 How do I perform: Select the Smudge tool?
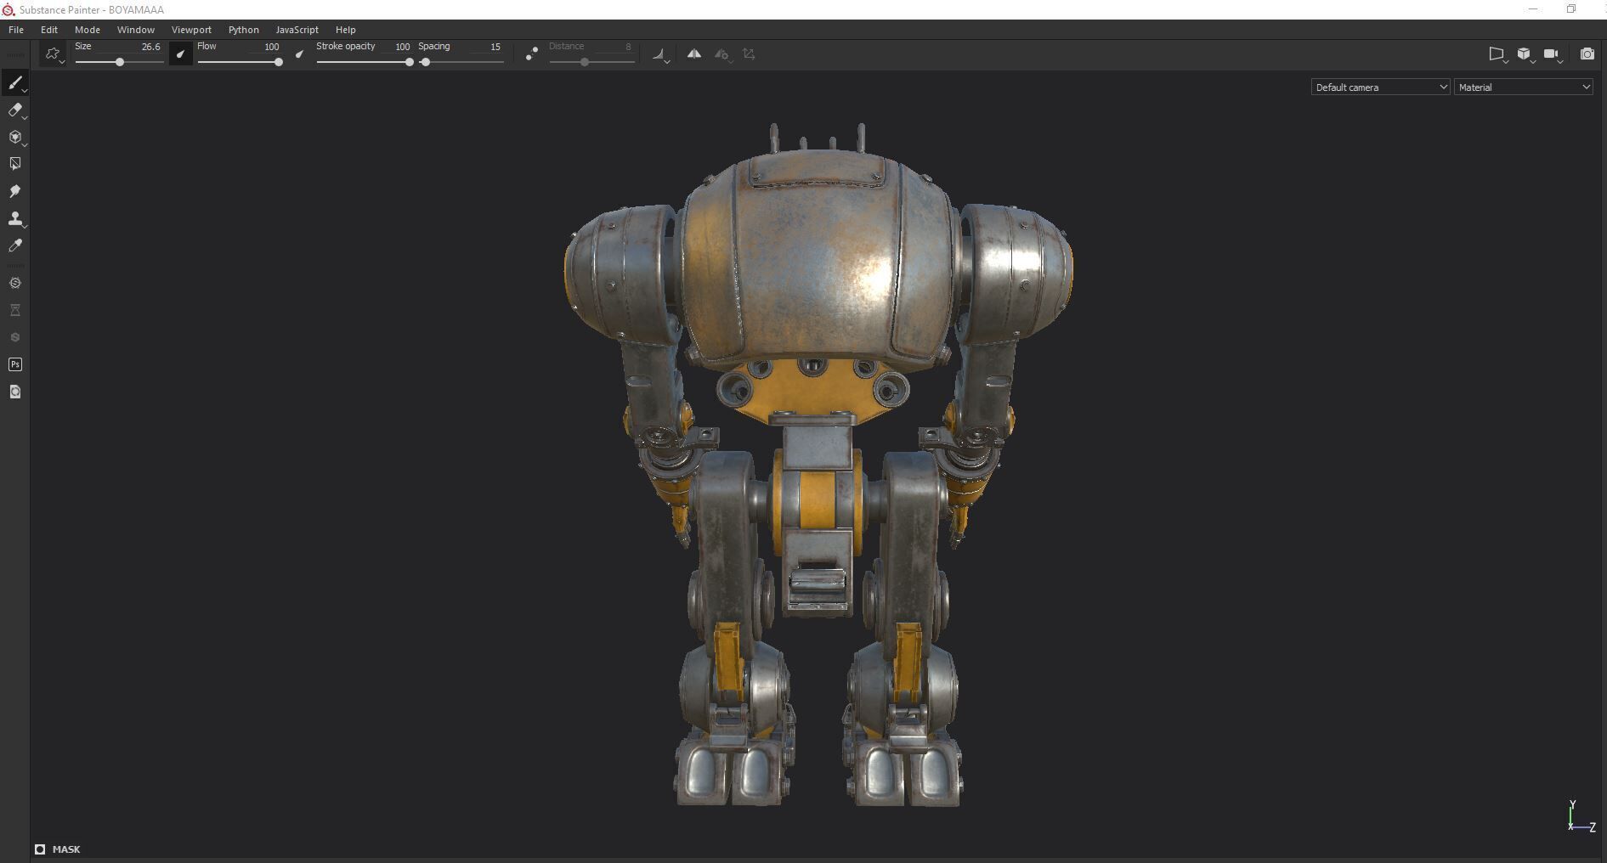tap(14, 191)
